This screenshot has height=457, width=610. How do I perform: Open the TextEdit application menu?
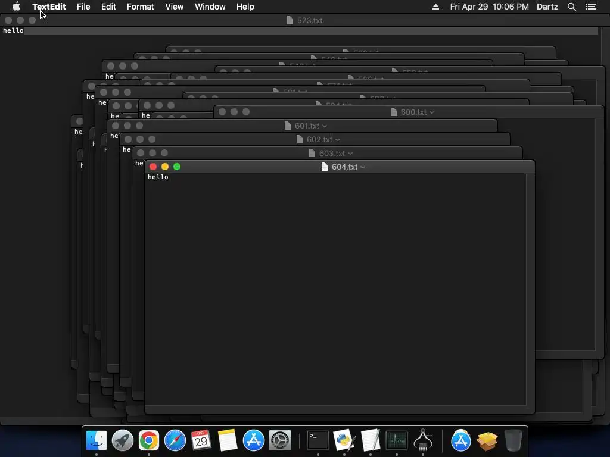(49, 7)
